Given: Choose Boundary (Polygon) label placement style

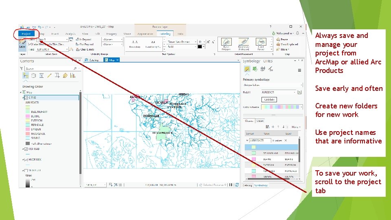Looking at the screenshot, I should (244, 44).
